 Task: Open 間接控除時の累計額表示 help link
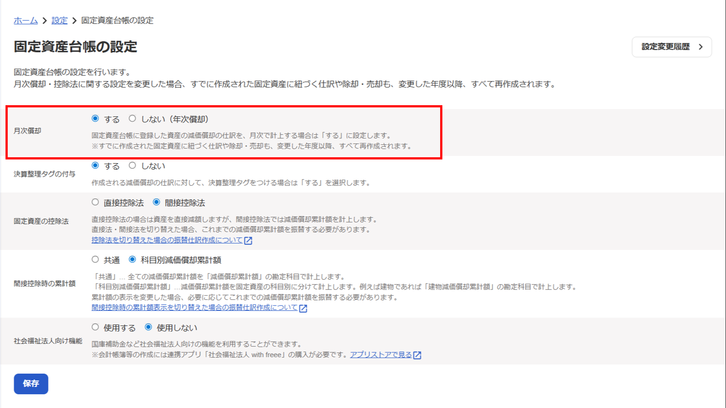point(194,308)
